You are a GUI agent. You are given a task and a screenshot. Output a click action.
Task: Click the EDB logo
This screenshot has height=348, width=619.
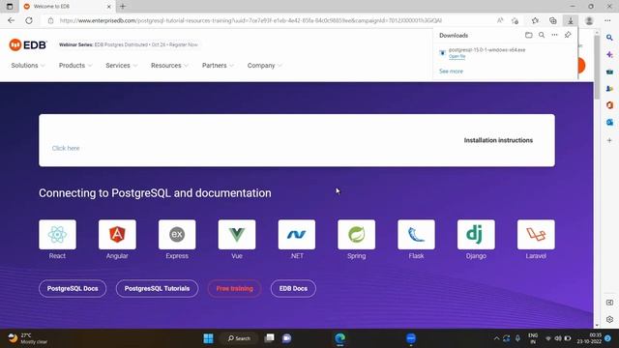pyautogui.click(x=28, y=45)
